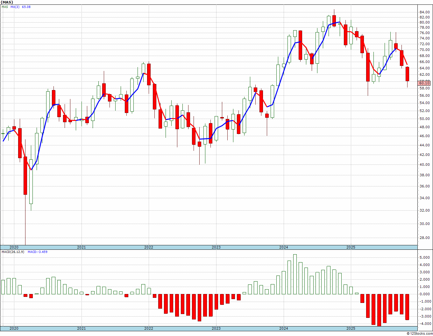Click the 48.00 price axis label
433x336 pixels.
[424, 127]
